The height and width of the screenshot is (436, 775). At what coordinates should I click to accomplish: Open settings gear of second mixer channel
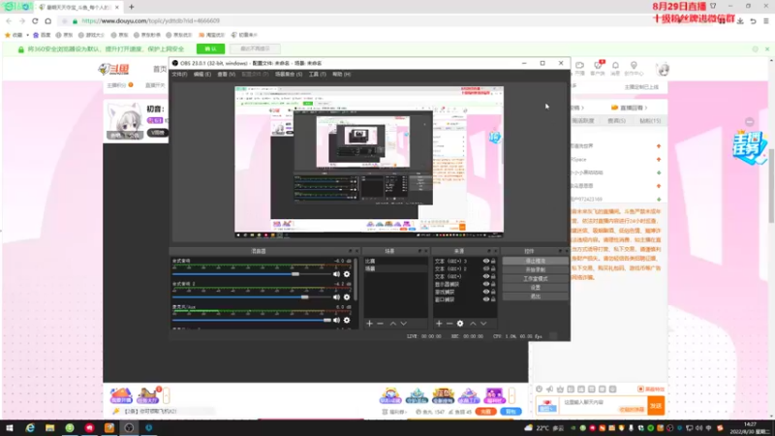click(347, 297)
